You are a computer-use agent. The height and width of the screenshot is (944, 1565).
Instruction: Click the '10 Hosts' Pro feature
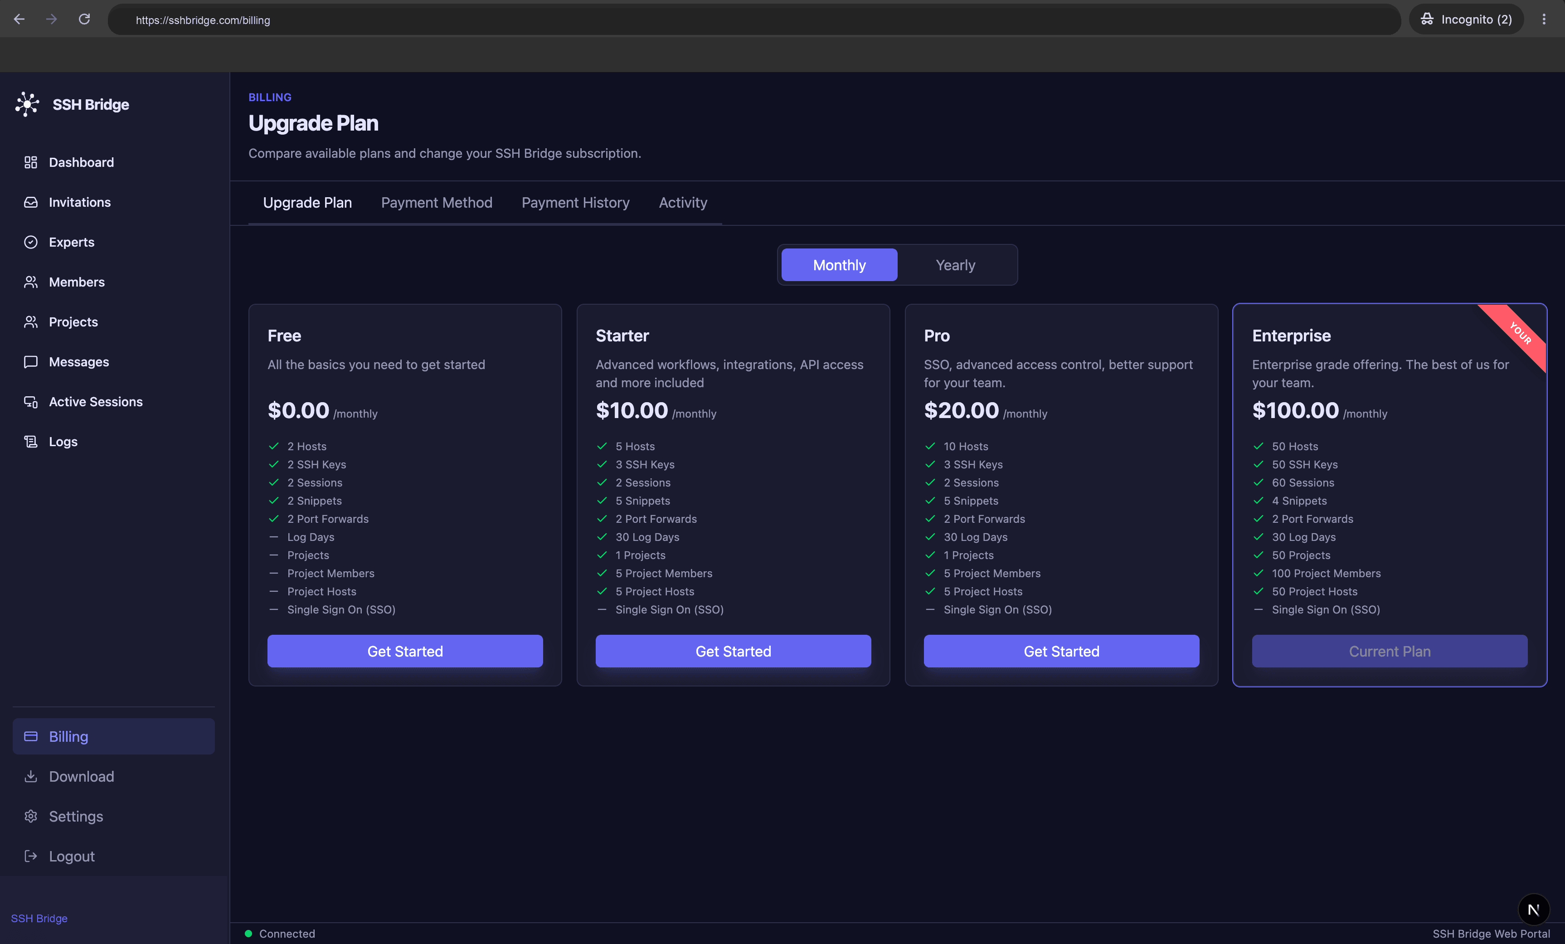965,447
